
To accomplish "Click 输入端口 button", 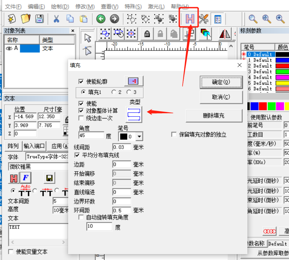I will [x=34, y=146].
